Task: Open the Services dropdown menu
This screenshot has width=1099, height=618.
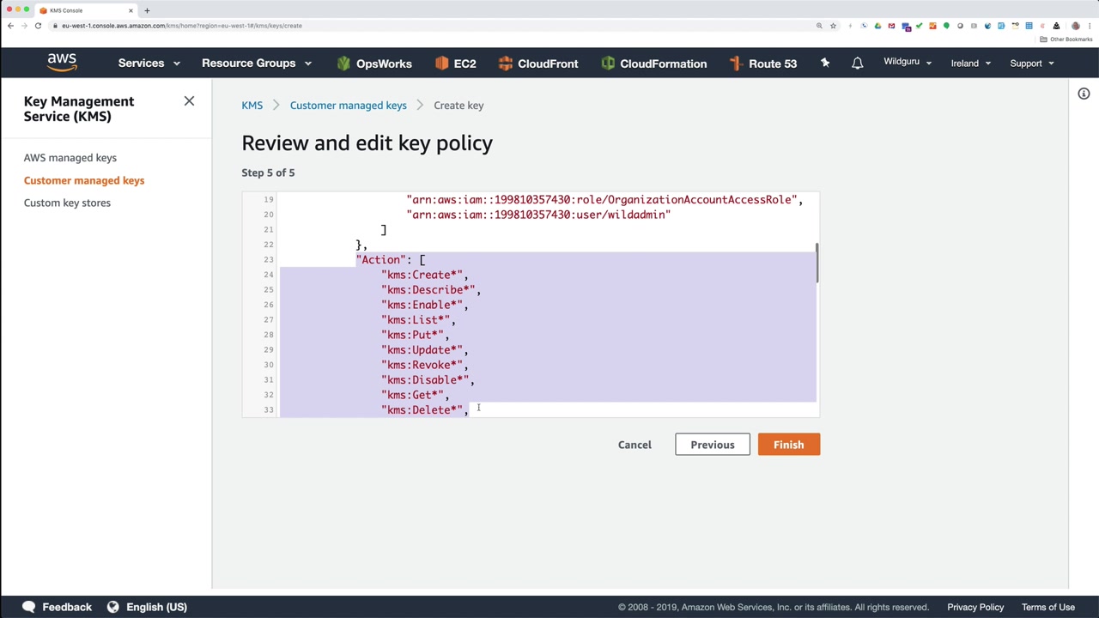Action: [x=149, y=64]
